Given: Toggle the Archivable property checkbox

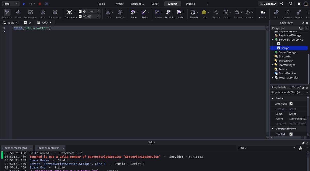Looking at the screenshot, I should point(291,104).
